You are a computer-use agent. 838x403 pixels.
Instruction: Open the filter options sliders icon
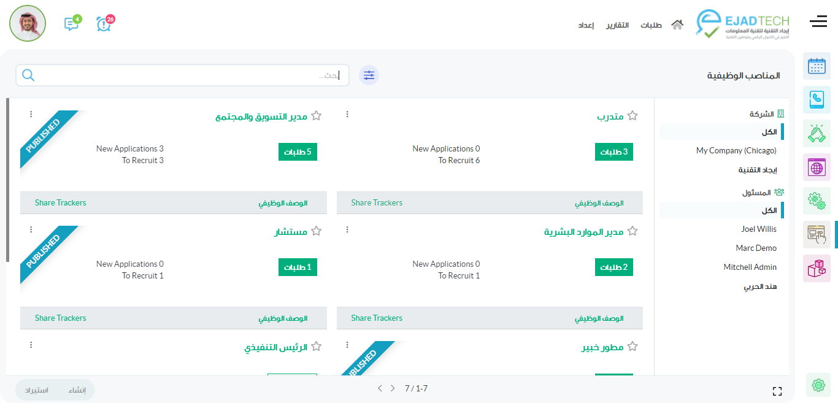[x=369, y=75]
